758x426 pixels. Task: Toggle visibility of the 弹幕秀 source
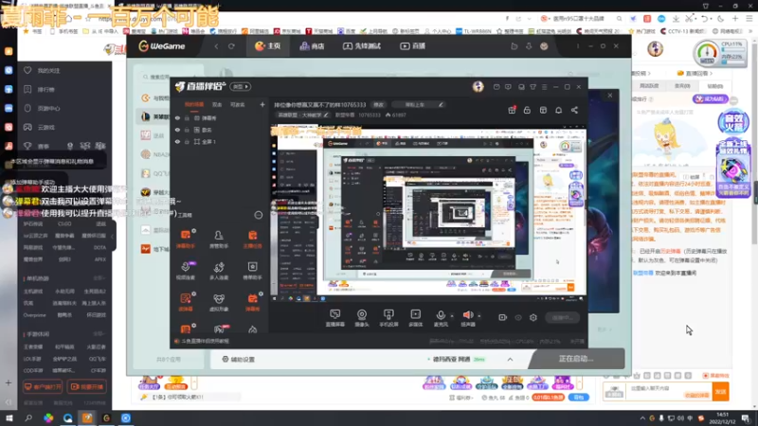coord(177,117)
